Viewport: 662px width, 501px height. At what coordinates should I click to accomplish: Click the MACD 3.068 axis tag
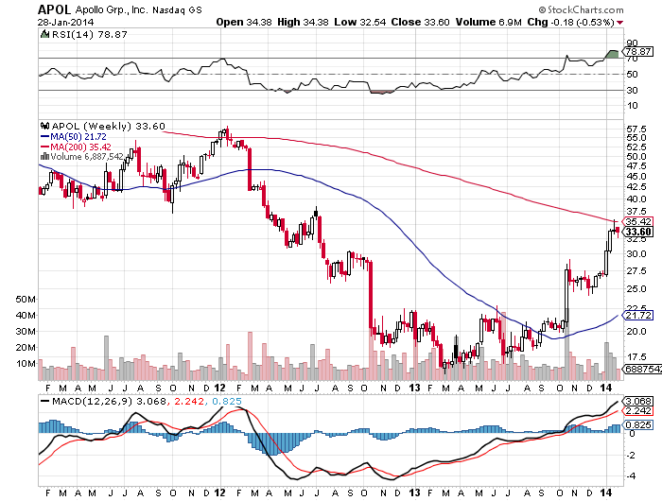pyautogui.click(x=638, y=401)
